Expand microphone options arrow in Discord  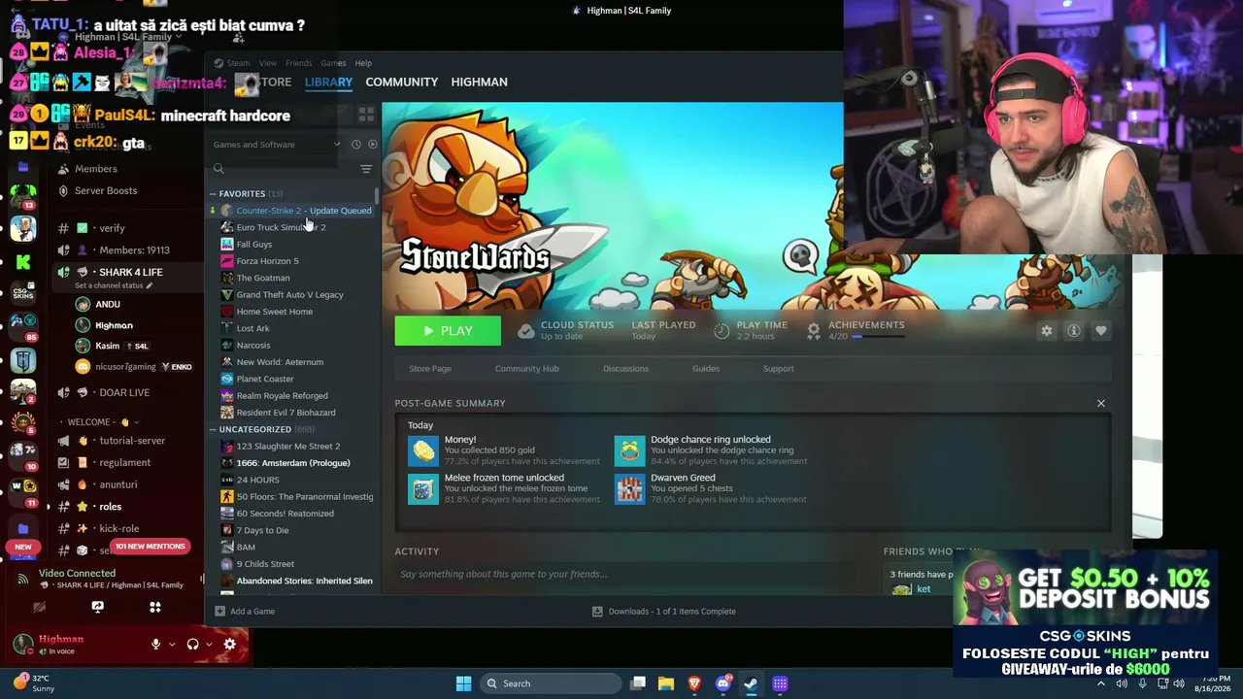(x=172, y=644)
